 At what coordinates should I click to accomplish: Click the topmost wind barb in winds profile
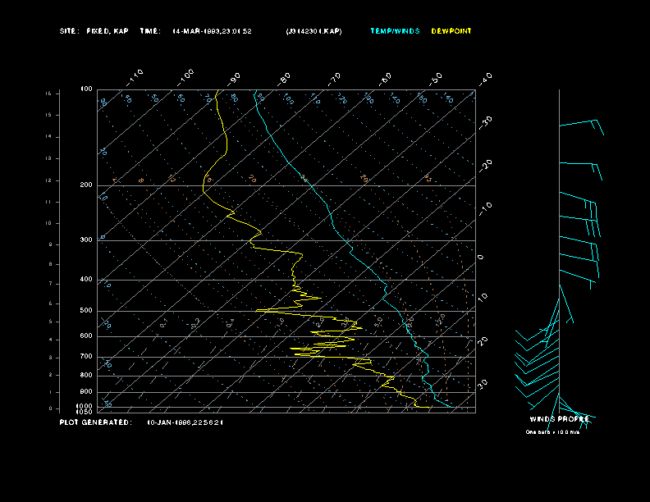(x=582, y=127)
